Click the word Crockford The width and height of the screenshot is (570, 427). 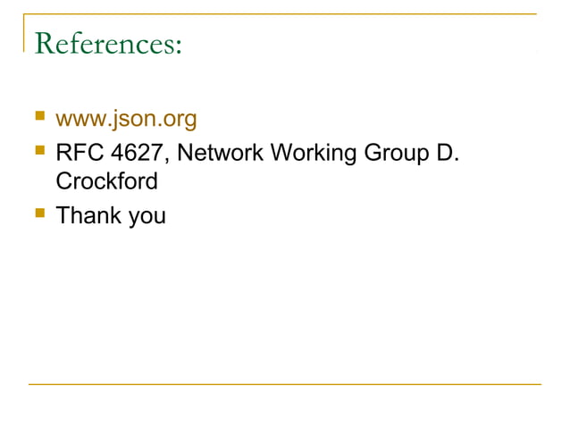pos(106,181)
